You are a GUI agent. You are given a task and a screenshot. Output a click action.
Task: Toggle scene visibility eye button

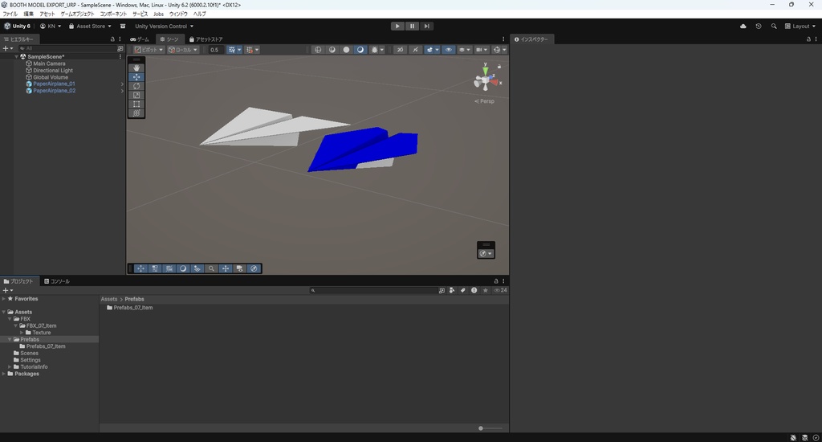click(448, 50)
